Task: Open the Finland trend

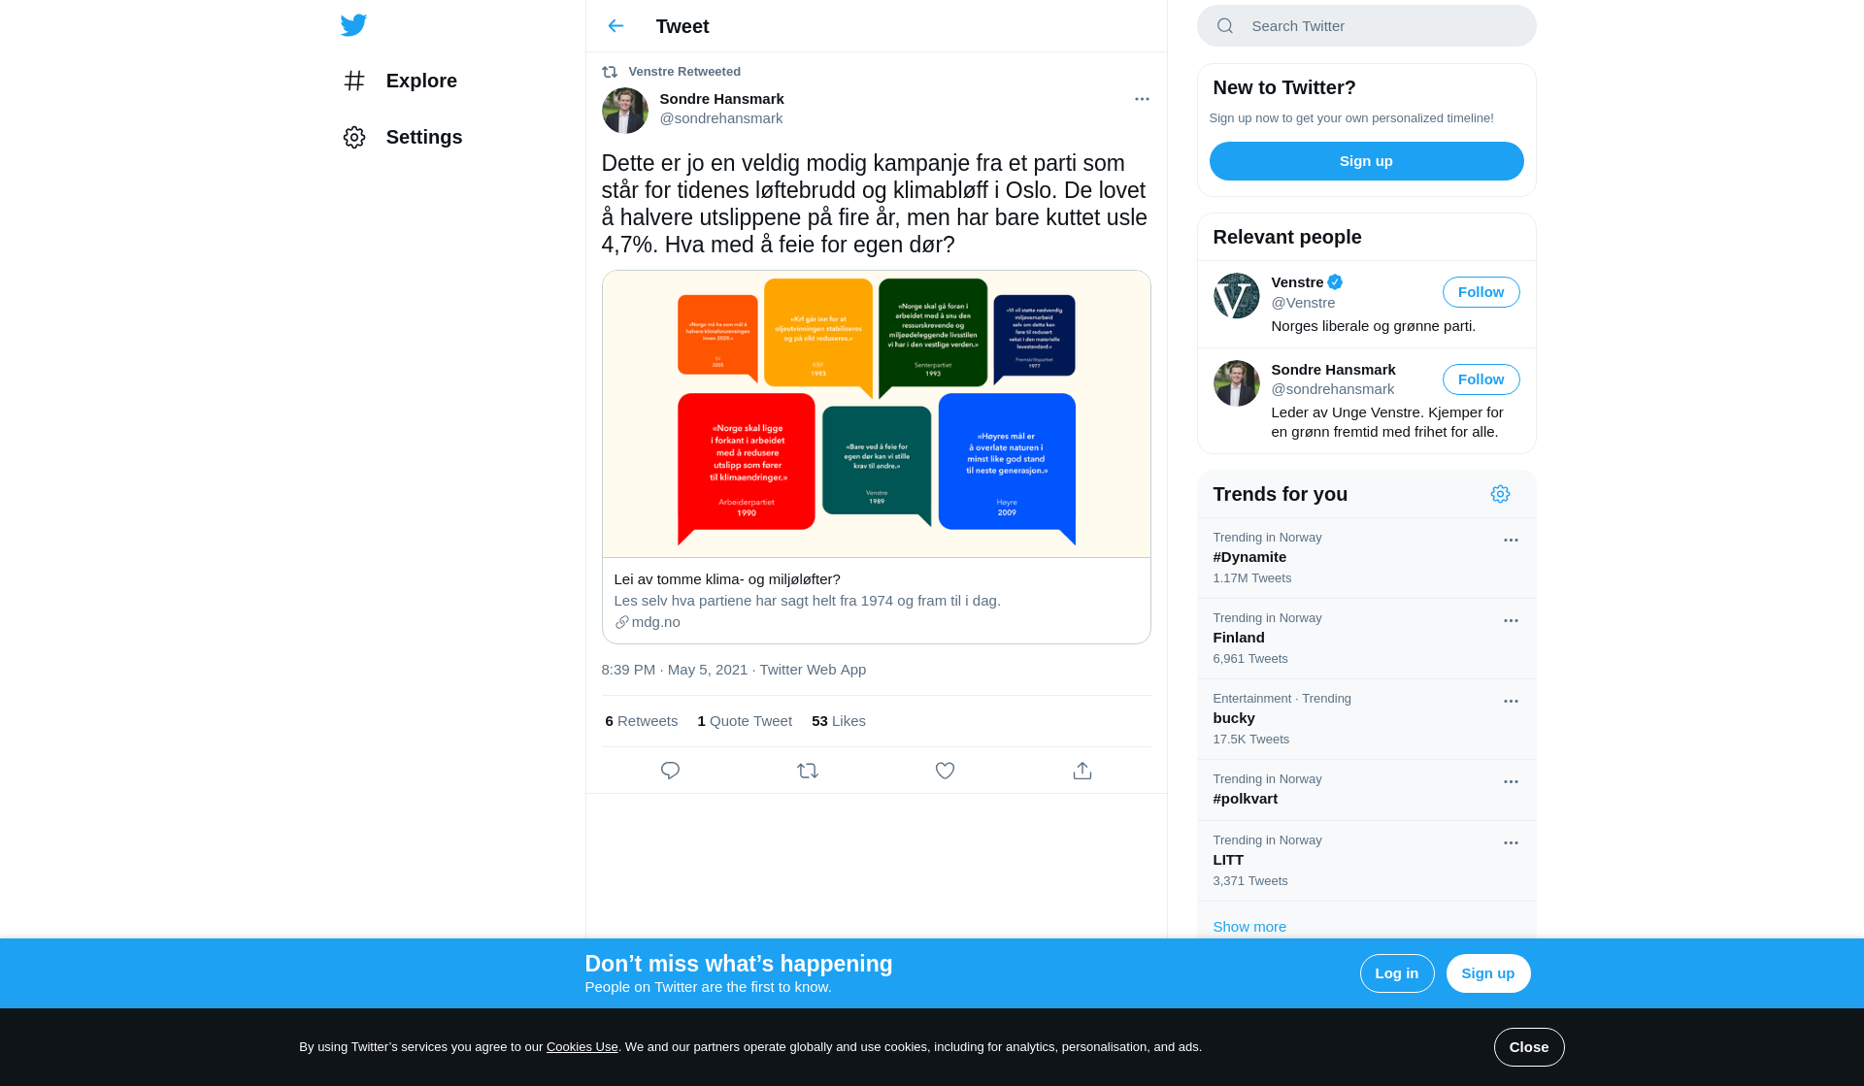Action: pyautogui.click(x=1366, y=639)
